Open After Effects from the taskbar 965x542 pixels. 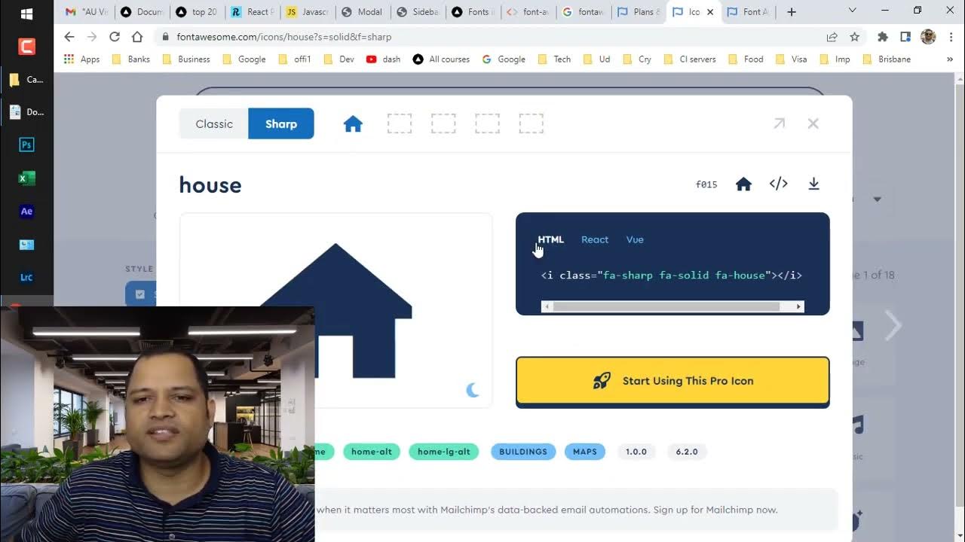tap(26, 212)
